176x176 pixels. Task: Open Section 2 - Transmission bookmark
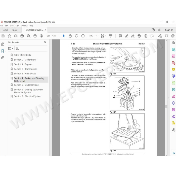click(x=26, y=69)
